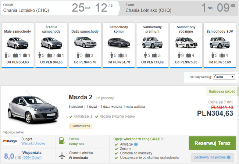Click the pickup date 25 Nie
239x164 pixels.
(x=81, y=8)
